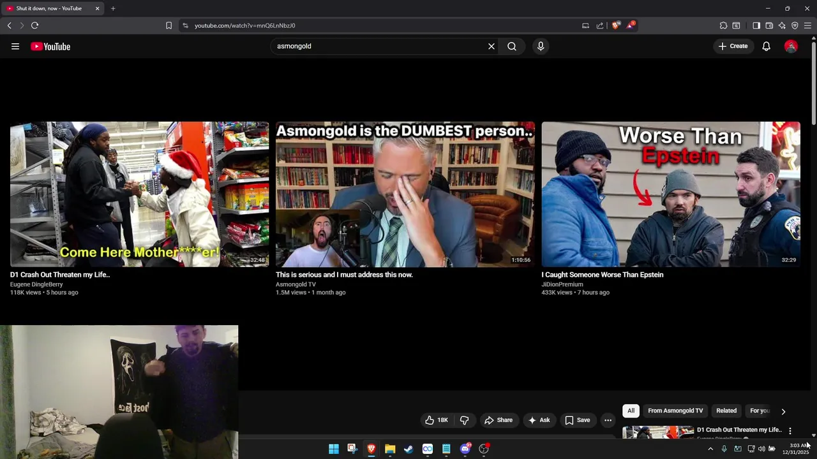Select the All filter chip
817x459 pixels.
pos(631,411)
